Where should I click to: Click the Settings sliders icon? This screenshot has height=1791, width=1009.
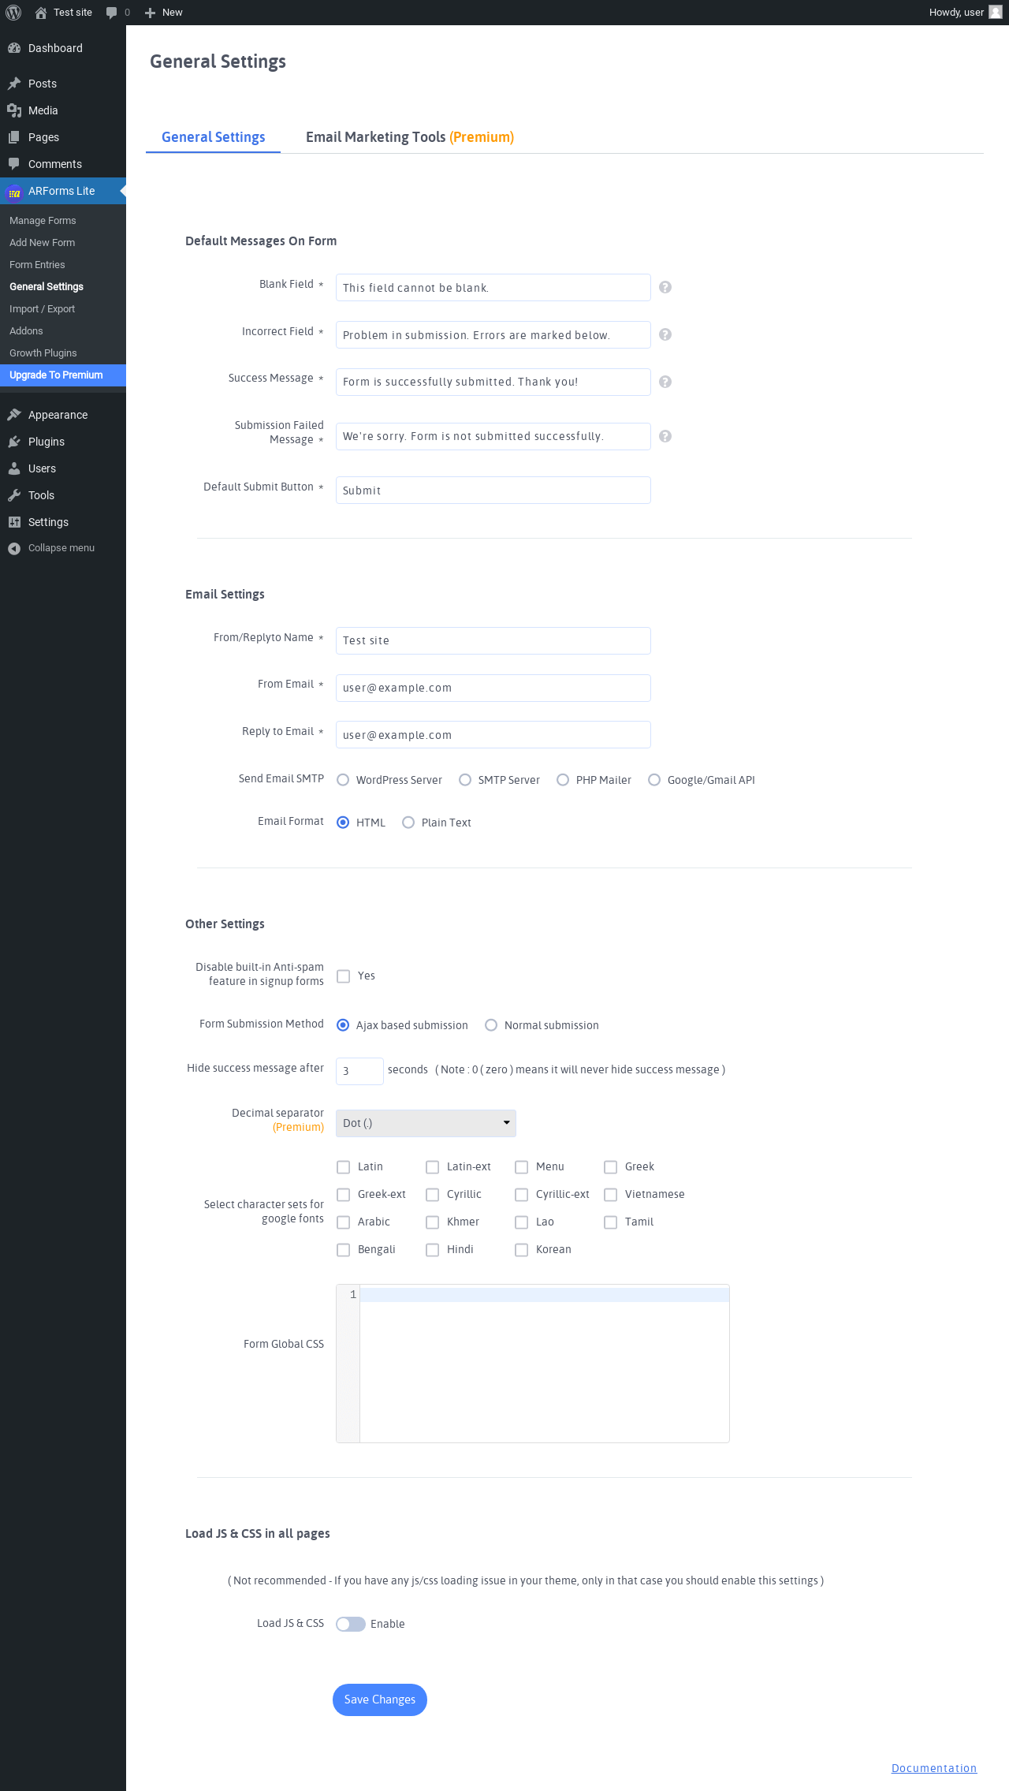point(14,522)
